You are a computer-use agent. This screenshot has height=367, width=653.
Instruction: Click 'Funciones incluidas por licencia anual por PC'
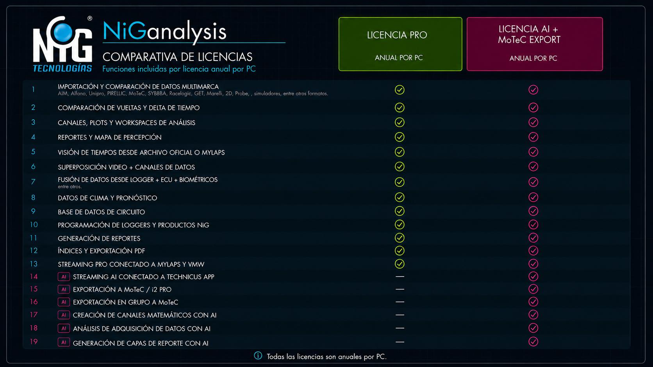point(179,69)
